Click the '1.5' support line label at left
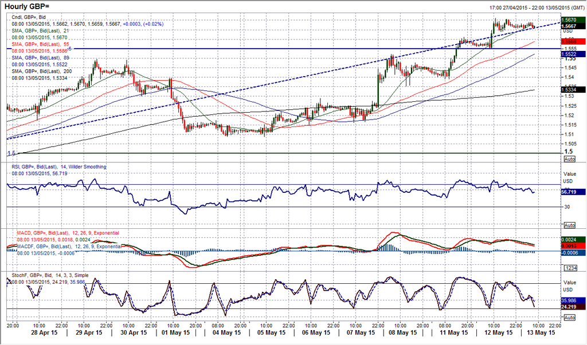587x345 pixels. [x=11, y=154]
